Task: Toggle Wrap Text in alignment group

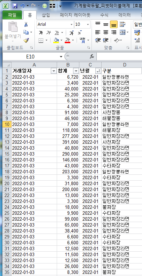Action: pyautogui.click(x=123, y=24)
